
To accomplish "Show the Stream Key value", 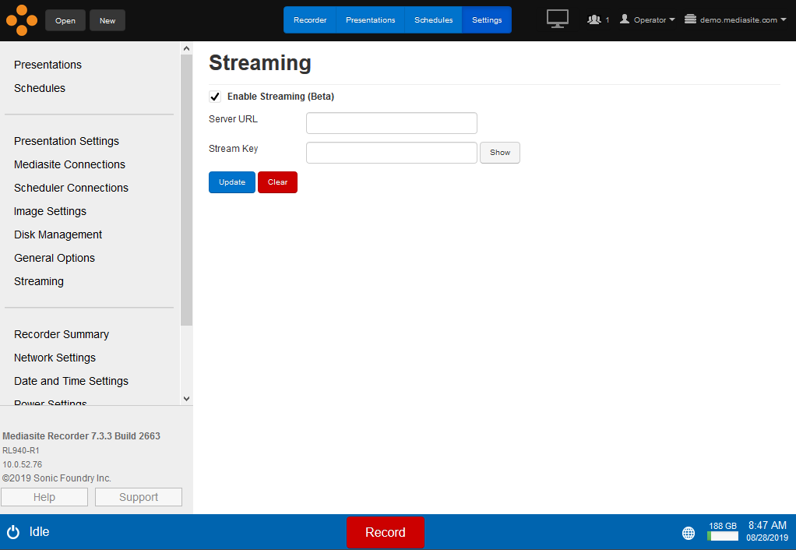I will pyautogui.click(x=500, y=153).
